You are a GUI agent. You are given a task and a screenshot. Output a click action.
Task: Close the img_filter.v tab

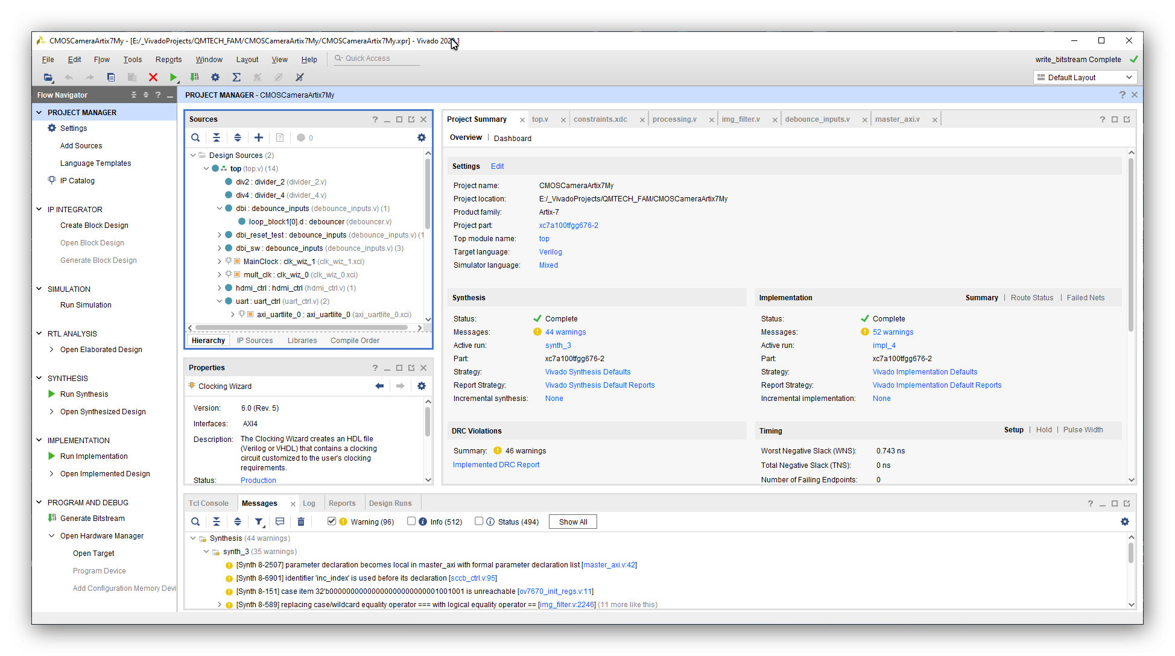[x=774, y=120]
